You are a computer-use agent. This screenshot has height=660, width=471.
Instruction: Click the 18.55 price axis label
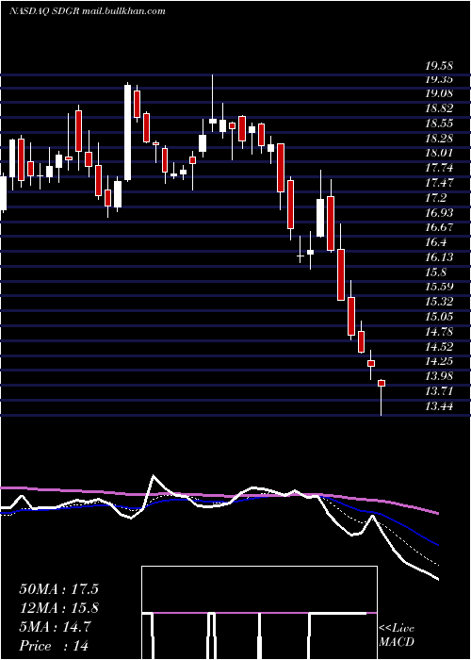tap(438, 124)
